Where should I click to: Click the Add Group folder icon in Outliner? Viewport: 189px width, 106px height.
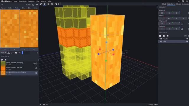pyautogui.click(x=164, y=36)
